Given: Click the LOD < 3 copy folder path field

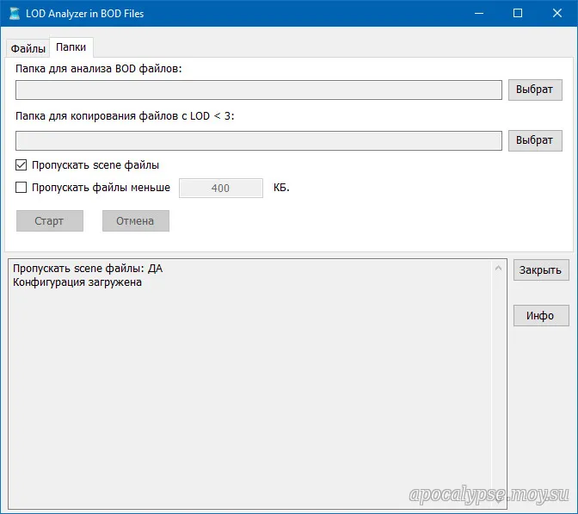Looking at the screenshot, I should pyautogui.click(x=258, y=141).
